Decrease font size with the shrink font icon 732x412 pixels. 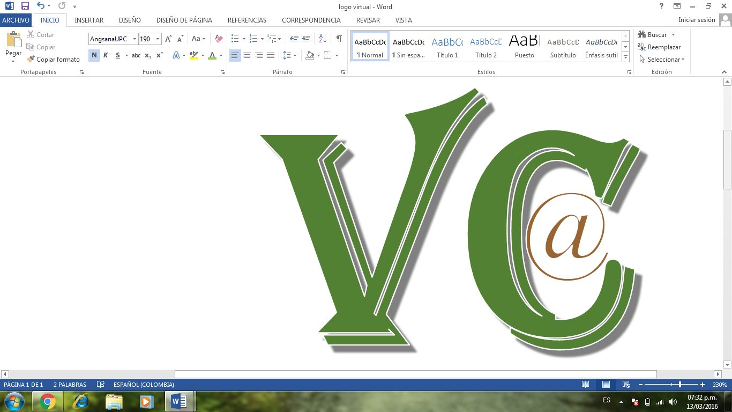coord(180,39)
